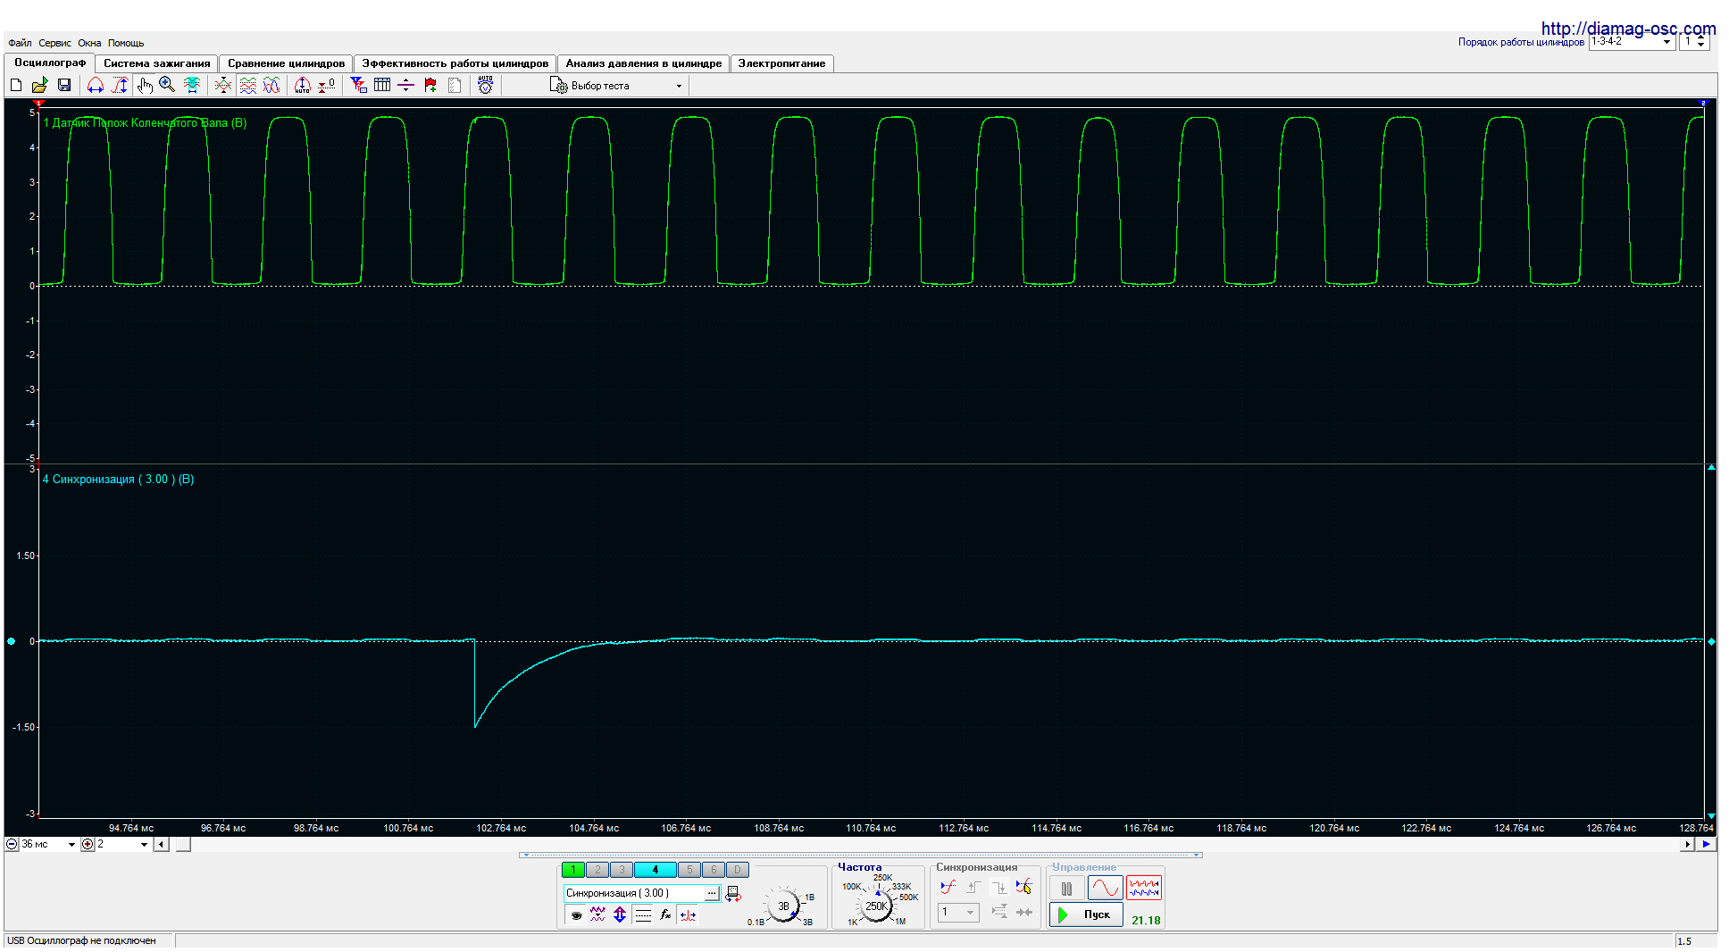Click the channel input switch icon beside name field

tap(733, 893)
